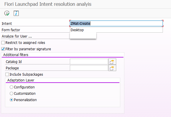Uncheck Filter by parameter signature
171x117 pixels.
click(x=3, y=49)
